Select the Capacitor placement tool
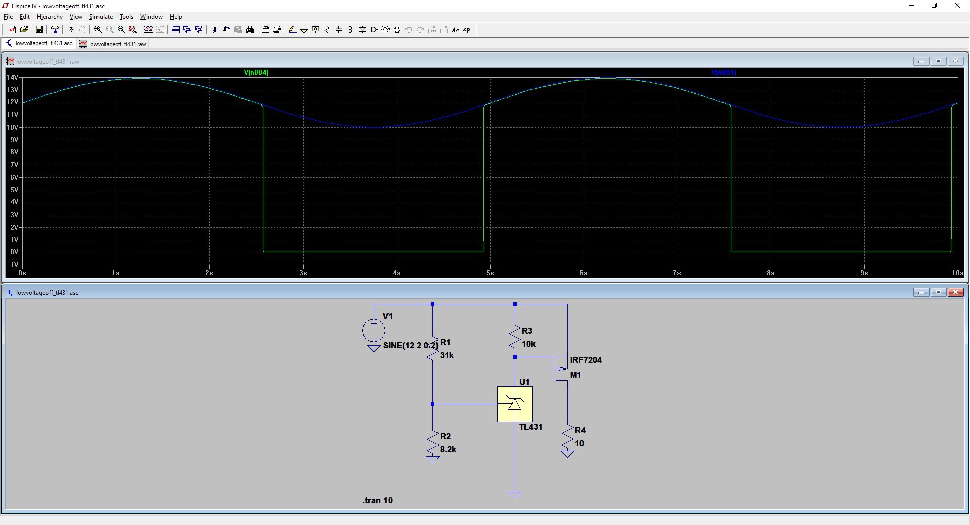The width and height of the screenshot is (970, 525). pyautogui.click(x=339, y=30)
